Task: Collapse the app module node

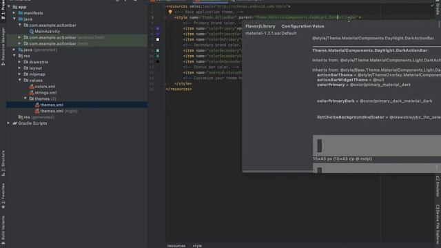Action: pos(9,7)
